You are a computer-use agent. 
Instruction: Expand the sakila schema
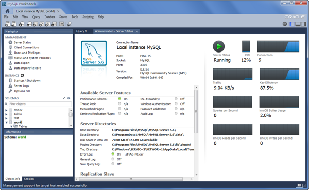tap(6, 114)
